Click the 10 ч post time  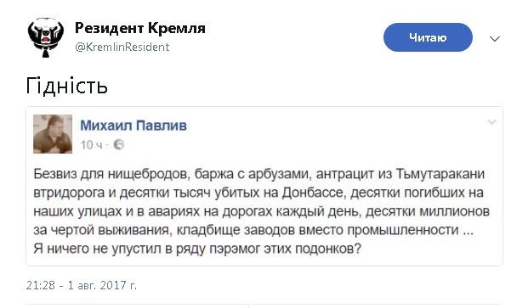pyautogui.click(x=91, y=145)
